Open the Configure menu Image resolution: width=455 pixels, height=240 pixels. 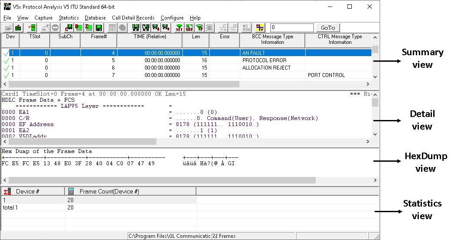172,18
